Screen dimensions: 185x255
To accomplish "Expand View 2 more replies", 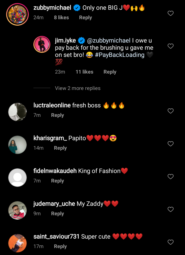I will coord(78,88).
